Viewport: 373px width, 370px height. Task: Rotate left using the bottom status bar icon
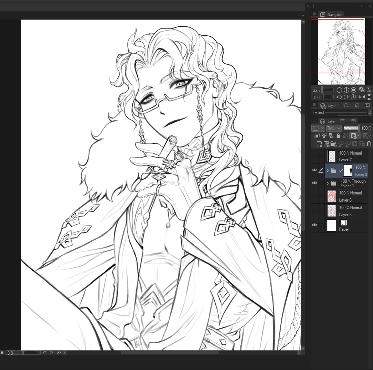pyautogui.click(x=45, y=353)
